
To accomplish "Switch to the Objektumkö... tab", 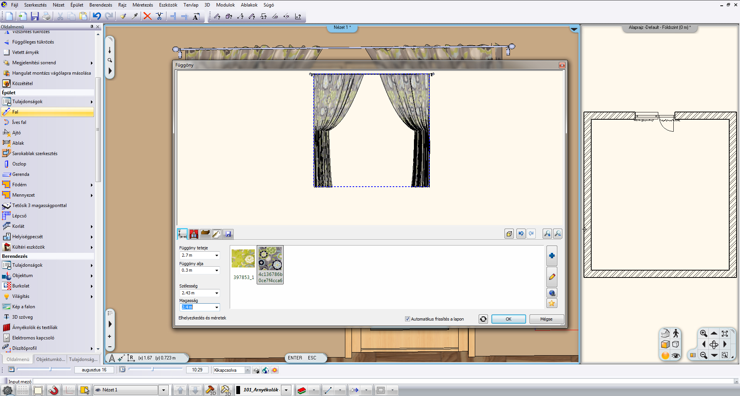I will 50,359.
